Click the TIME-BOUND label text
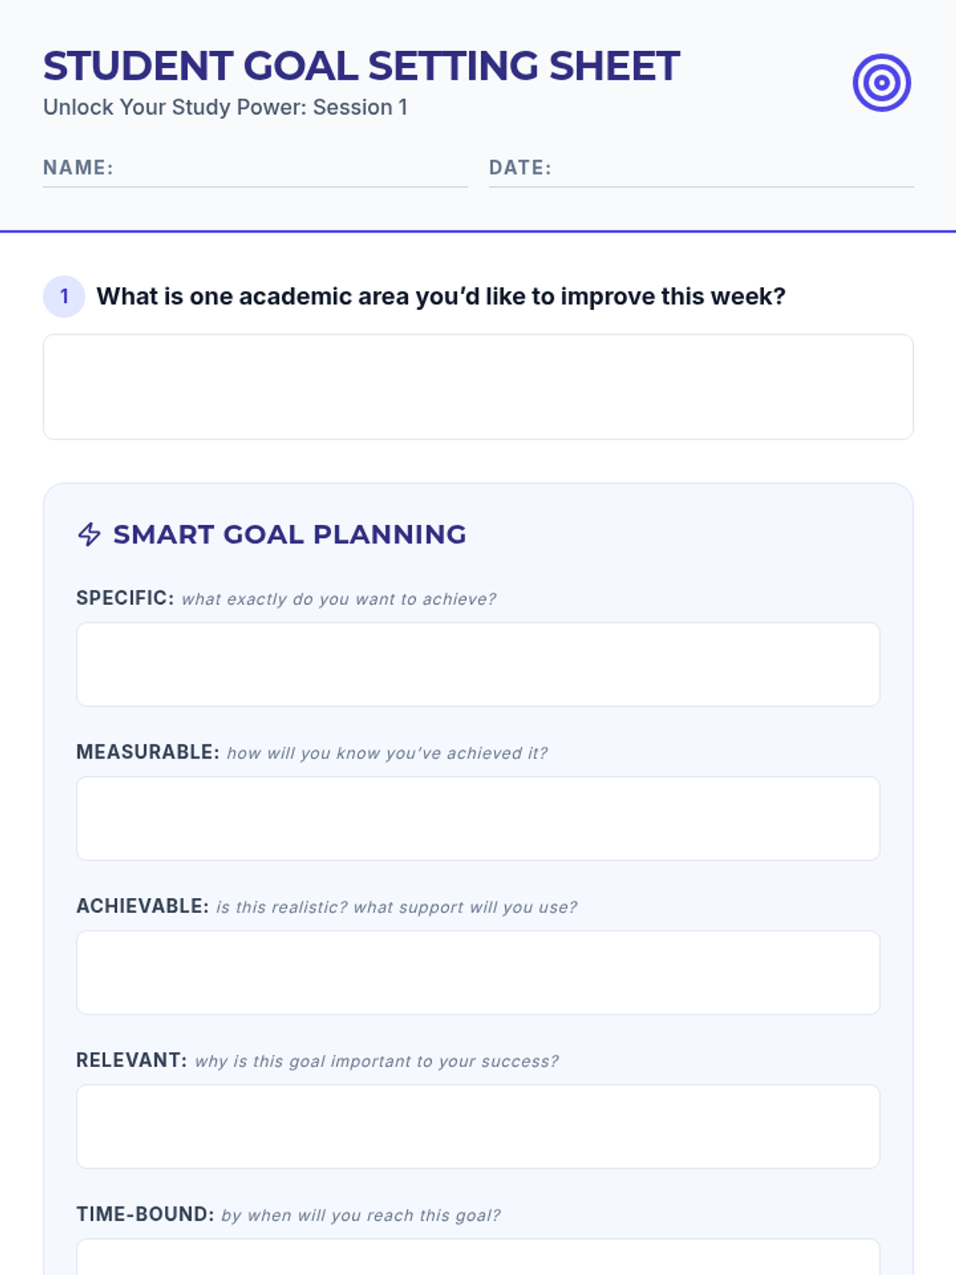Image resolution: width=956 pixels, height=1275 pixels. point(145,1214)
